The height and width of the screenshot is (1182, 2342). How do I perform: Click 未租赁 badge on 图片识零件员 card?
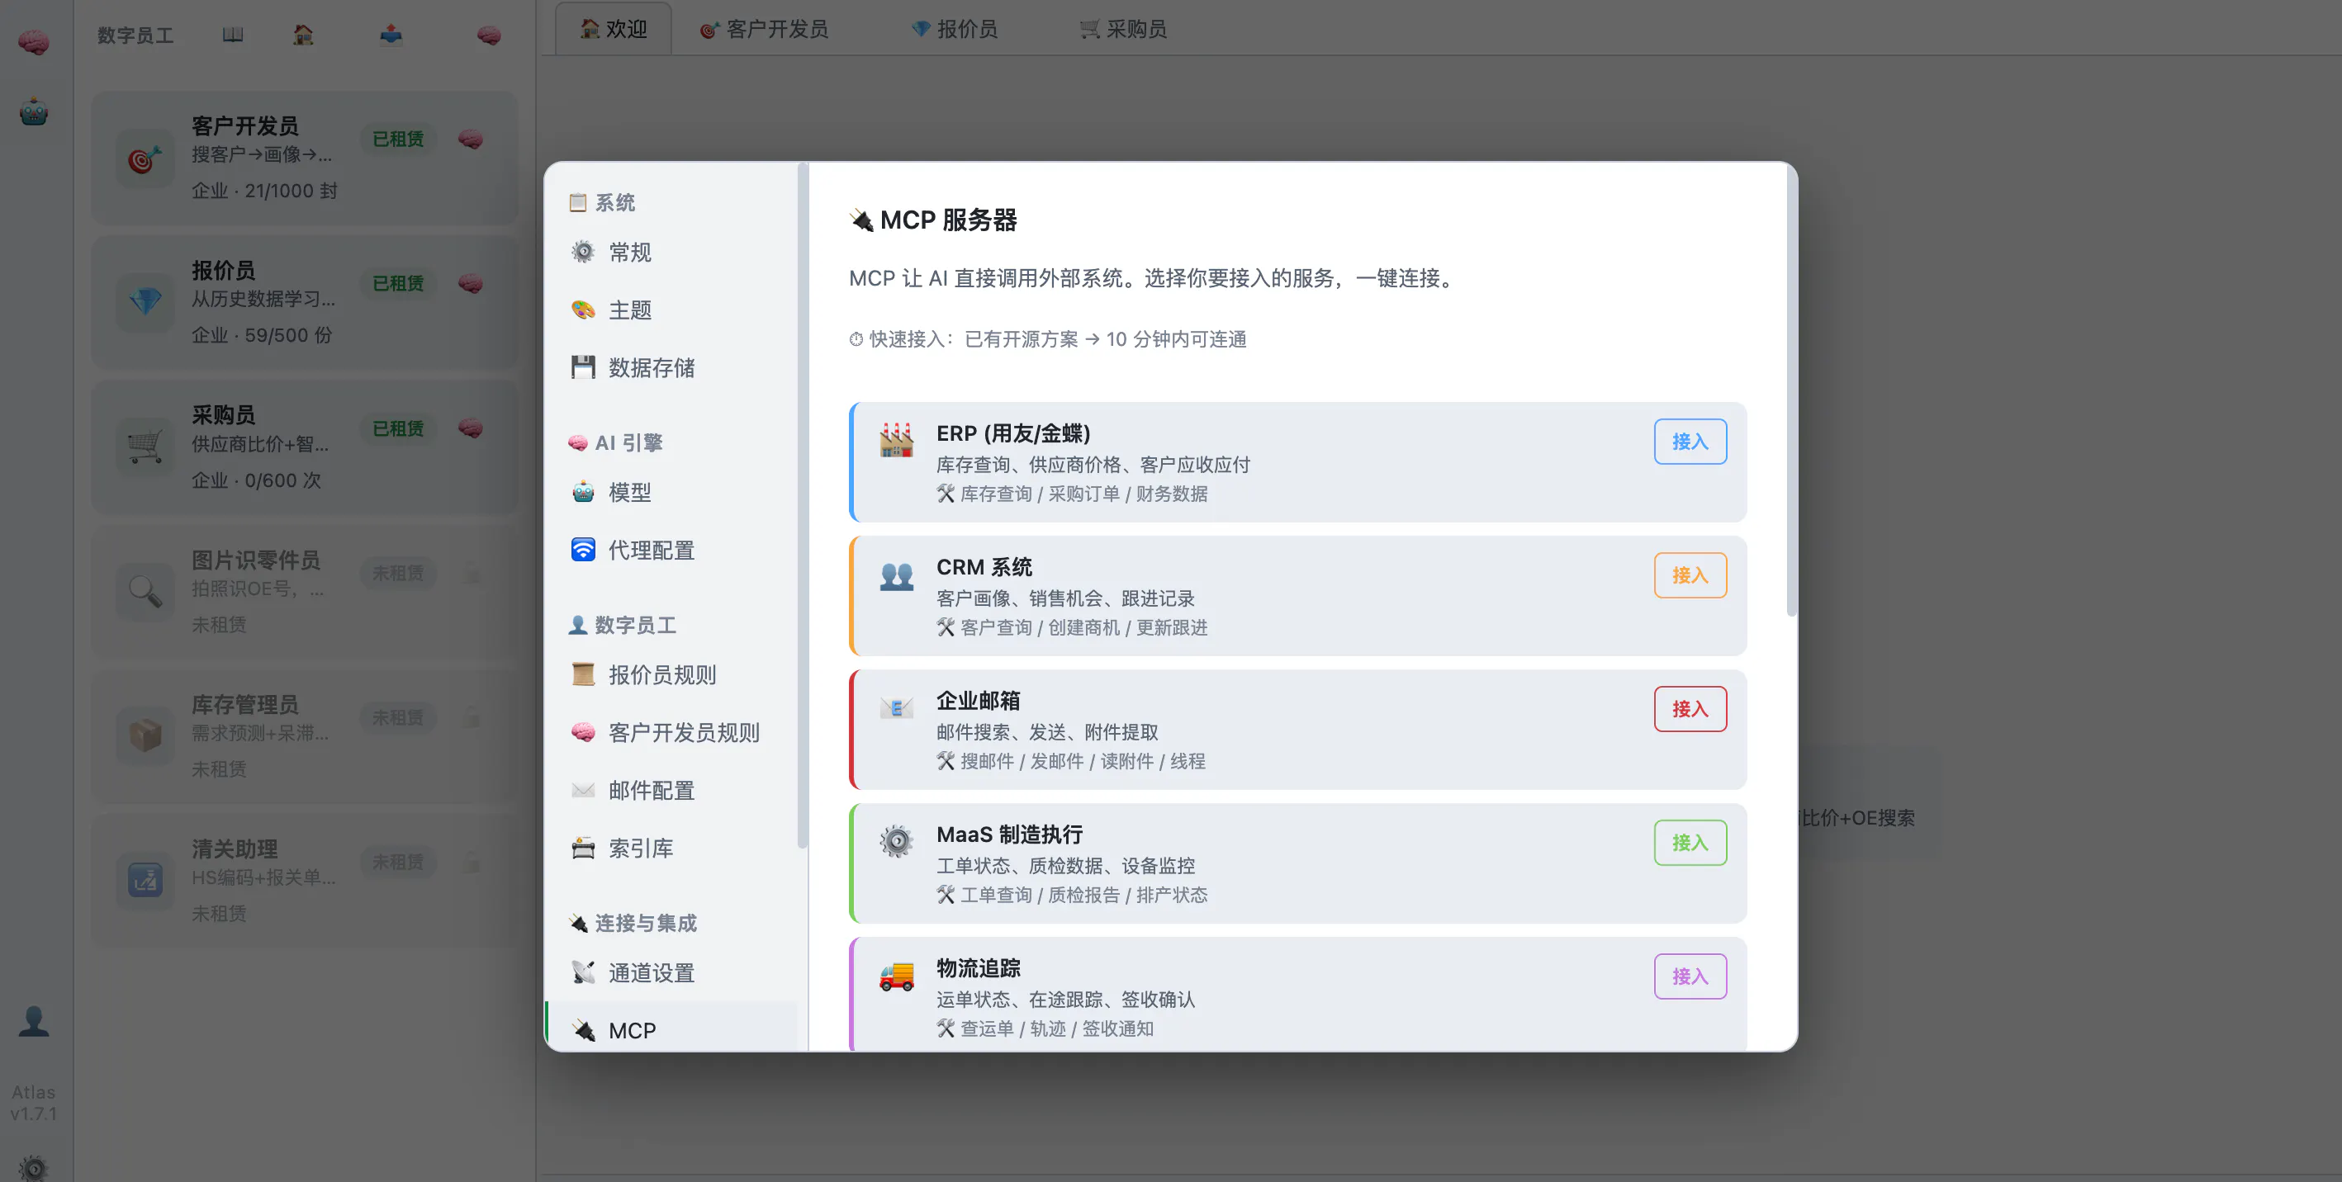(x=397, y=574)
